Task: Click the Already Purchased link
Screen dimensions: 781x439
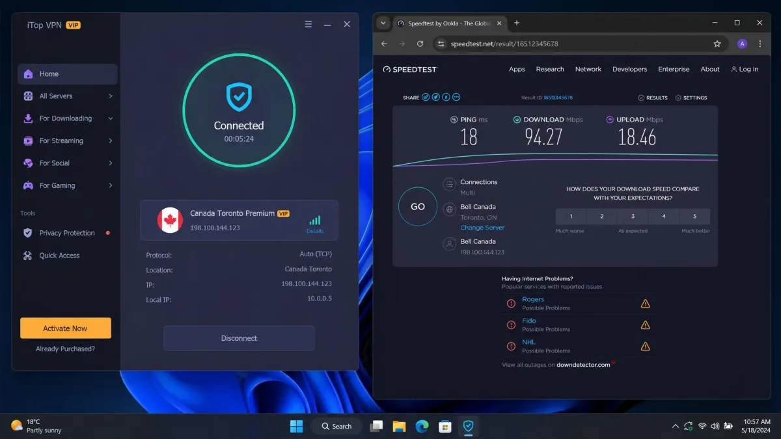Action: pyautogui.click(x=65, y=349)
